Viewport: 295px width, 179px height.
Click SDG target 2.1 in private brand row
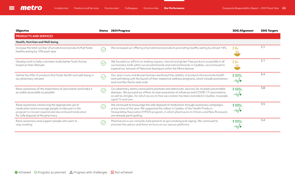[x=263, y=47]
